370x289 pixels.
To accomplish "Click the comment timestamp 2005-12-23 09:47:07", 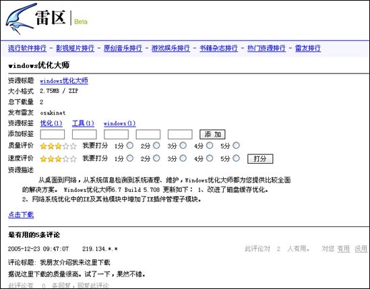I will click(38, 249).
